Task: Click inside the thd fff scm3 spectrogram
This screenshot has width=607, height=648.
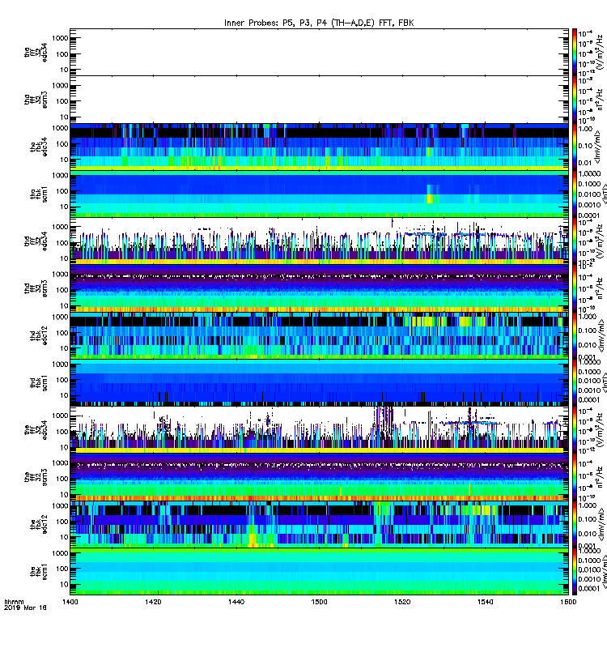Action: 319,288
